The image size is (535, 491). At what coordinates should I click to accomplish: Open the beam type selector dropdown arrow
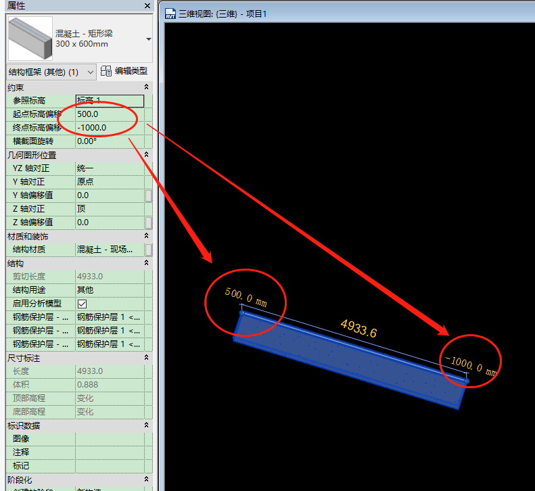point(148,39)
